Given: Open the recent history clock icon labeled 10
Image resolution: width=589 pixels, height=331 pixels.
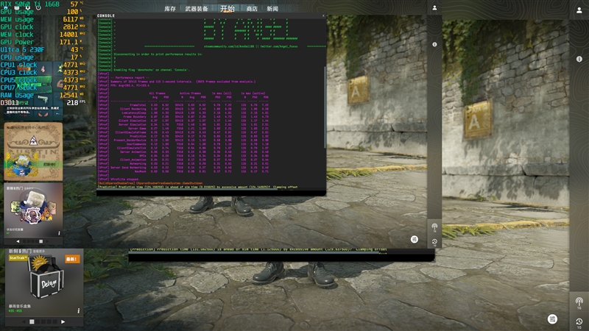Looking at the screenshot, I should point(579,321).
